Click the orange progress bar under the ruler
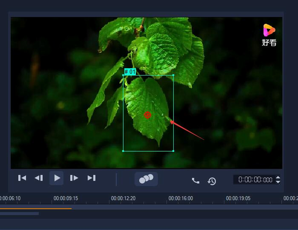298x230 pixels. pos(36,208)
